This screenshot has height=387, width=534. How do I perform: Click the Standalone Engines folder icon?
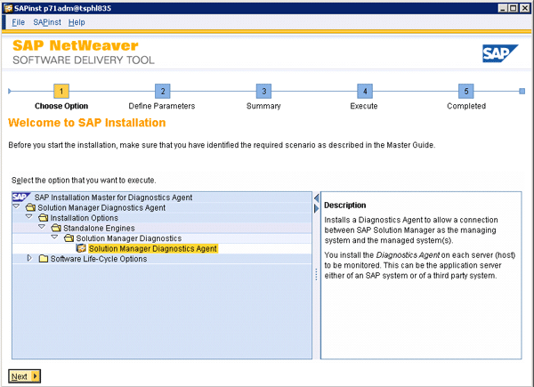tap(56, 228)
